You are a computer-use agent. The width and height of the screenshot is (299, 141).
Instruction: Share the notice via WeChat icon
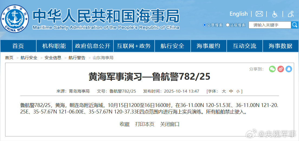coord(272,69)
